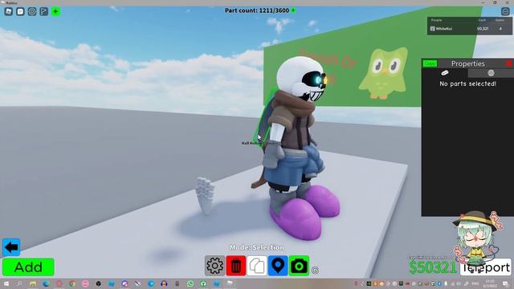Switch to the part properties tab

click(444, 73)
